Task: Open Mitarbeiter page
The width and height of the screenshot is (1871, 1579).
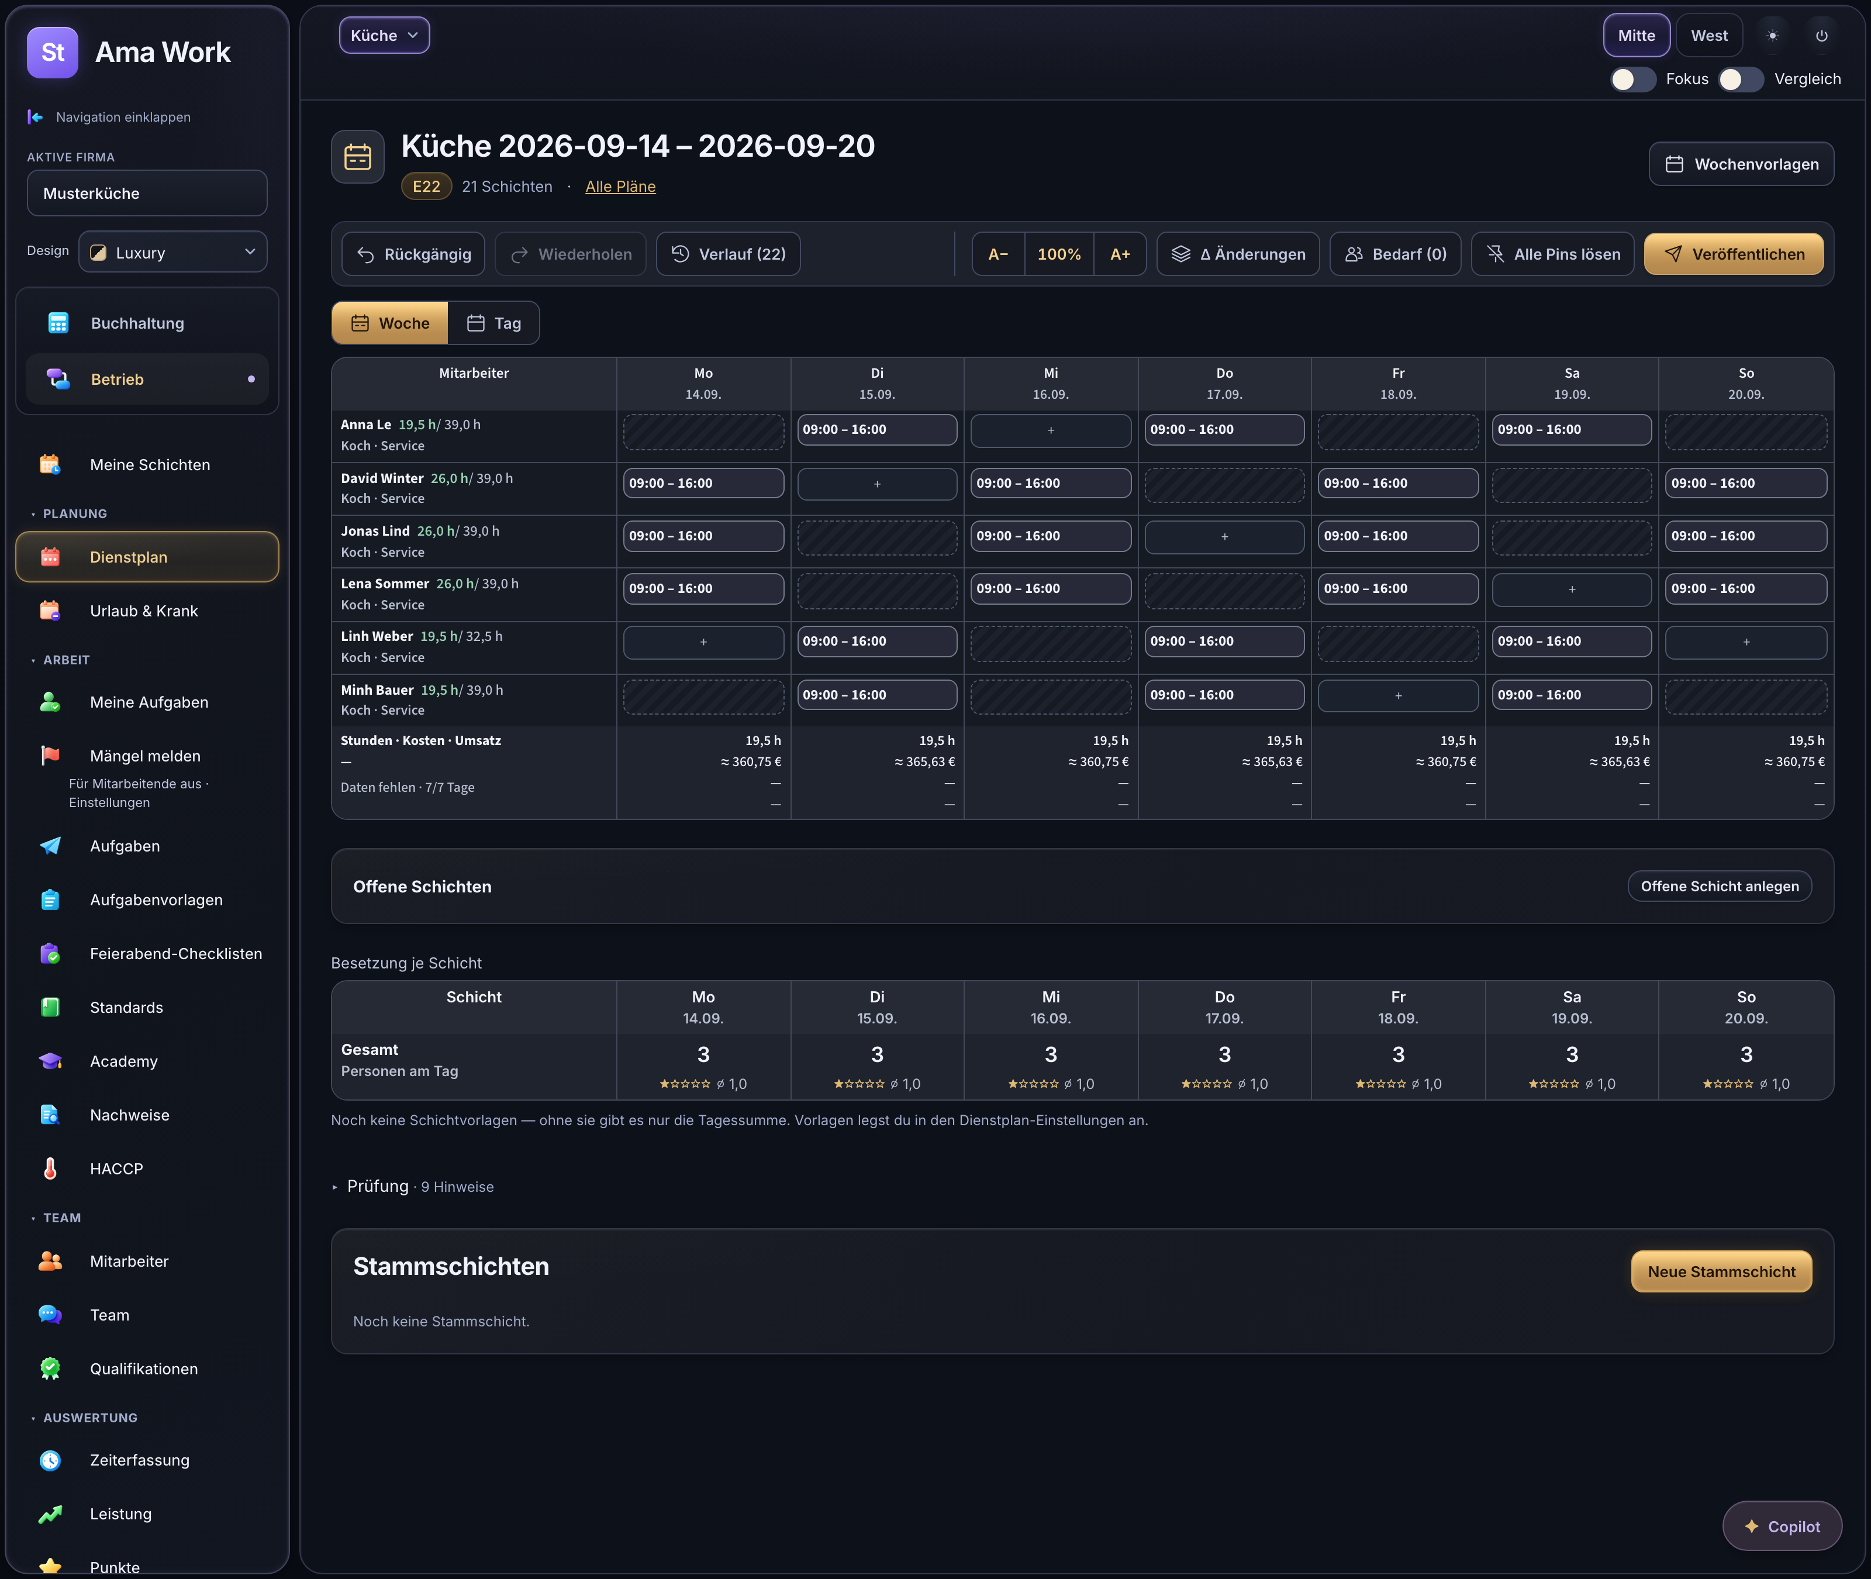Action: [148, 1261]
